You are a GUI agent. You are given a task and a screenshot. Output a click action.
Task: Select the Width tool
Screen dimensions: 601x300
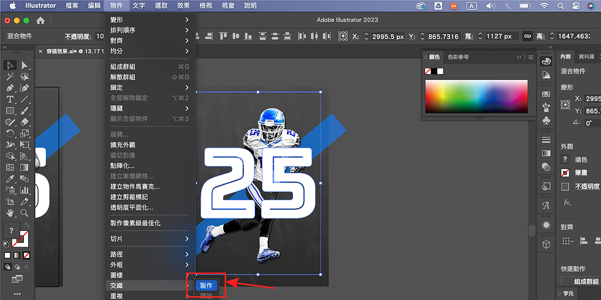pos(10,144)
